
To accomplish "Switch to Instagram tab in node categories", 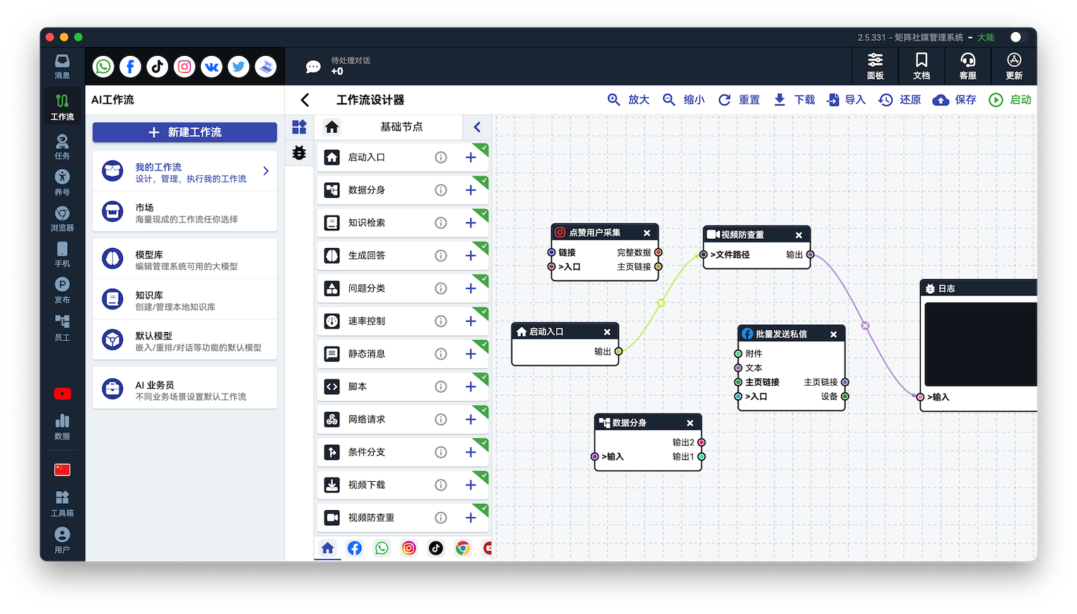I will (x=408, y=548).
